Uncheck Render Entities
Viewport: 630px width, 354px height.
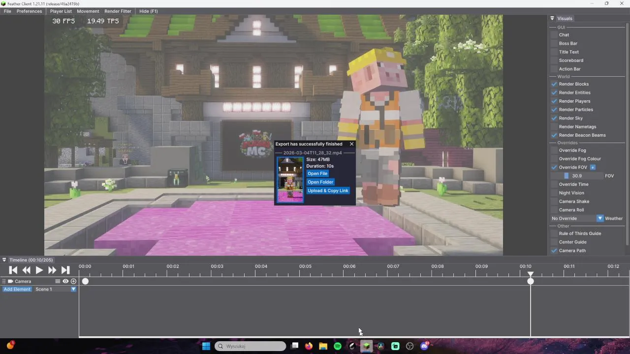[x=554, y=92]
